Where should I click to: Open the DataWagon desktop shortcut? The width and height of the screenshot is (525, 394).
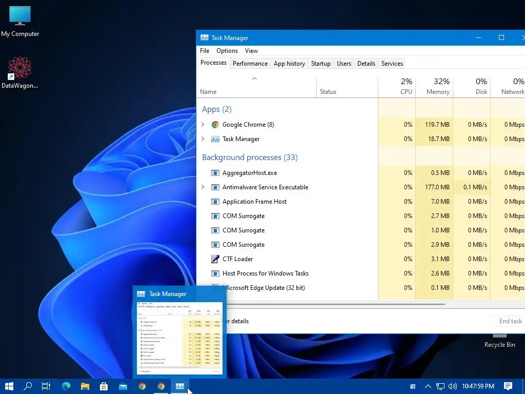pos(20,72)
